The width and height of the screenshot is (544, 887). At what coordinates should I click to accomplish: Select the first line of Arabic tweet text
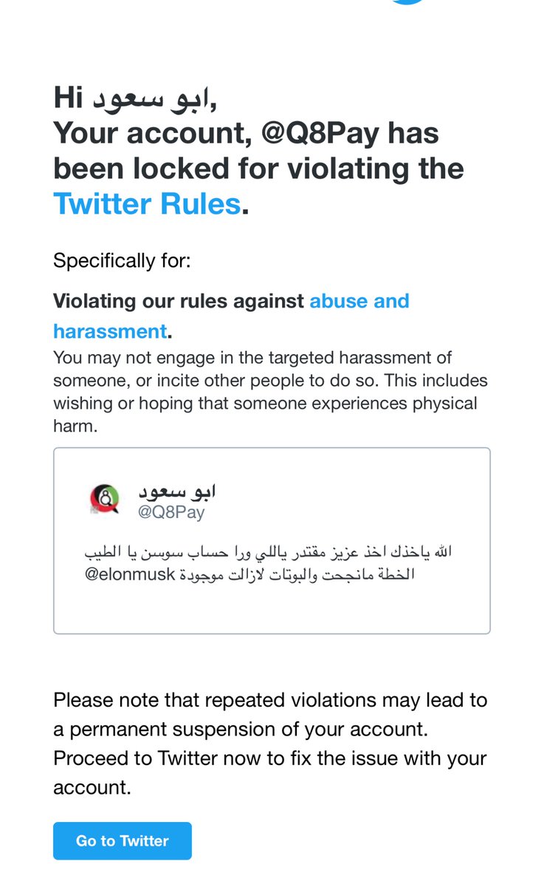point(269,552)
